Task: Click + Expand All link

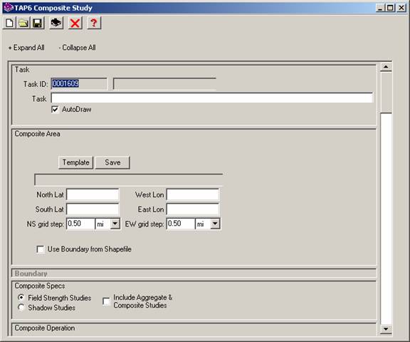Action: point(26,48)
